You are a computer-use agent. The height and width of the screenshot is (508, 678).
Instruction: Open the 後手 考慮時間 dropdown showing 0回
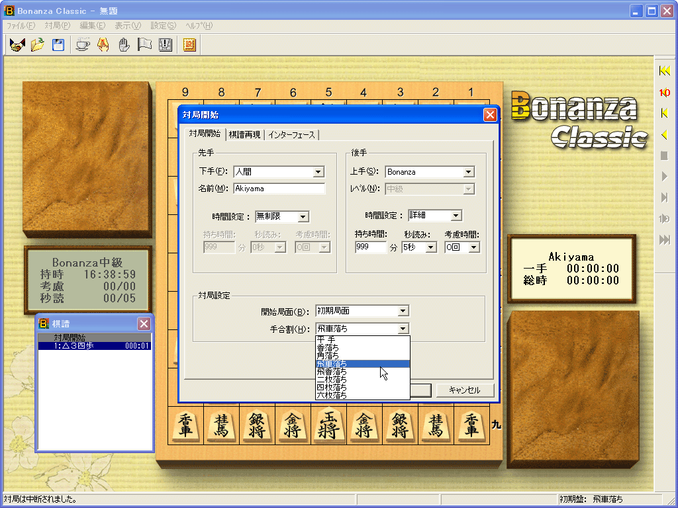[474, 247]
